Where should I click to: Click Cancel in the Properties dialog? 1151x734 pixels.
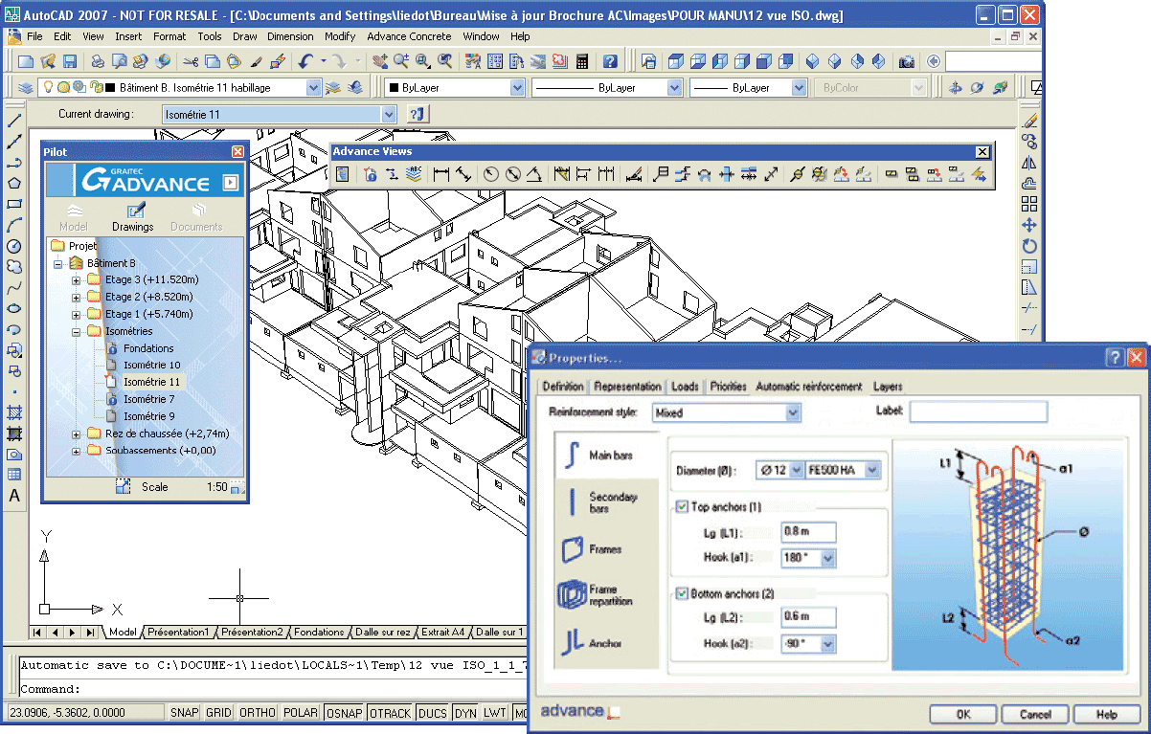pyautogui.click(x=1035, y=714)
